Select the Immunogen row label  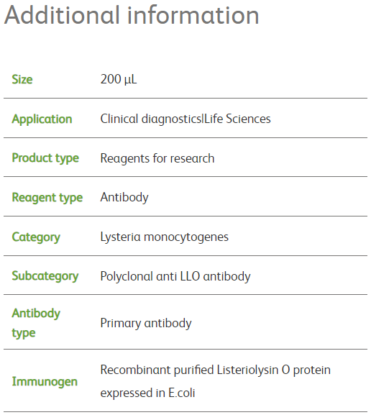tap(45, 382)
